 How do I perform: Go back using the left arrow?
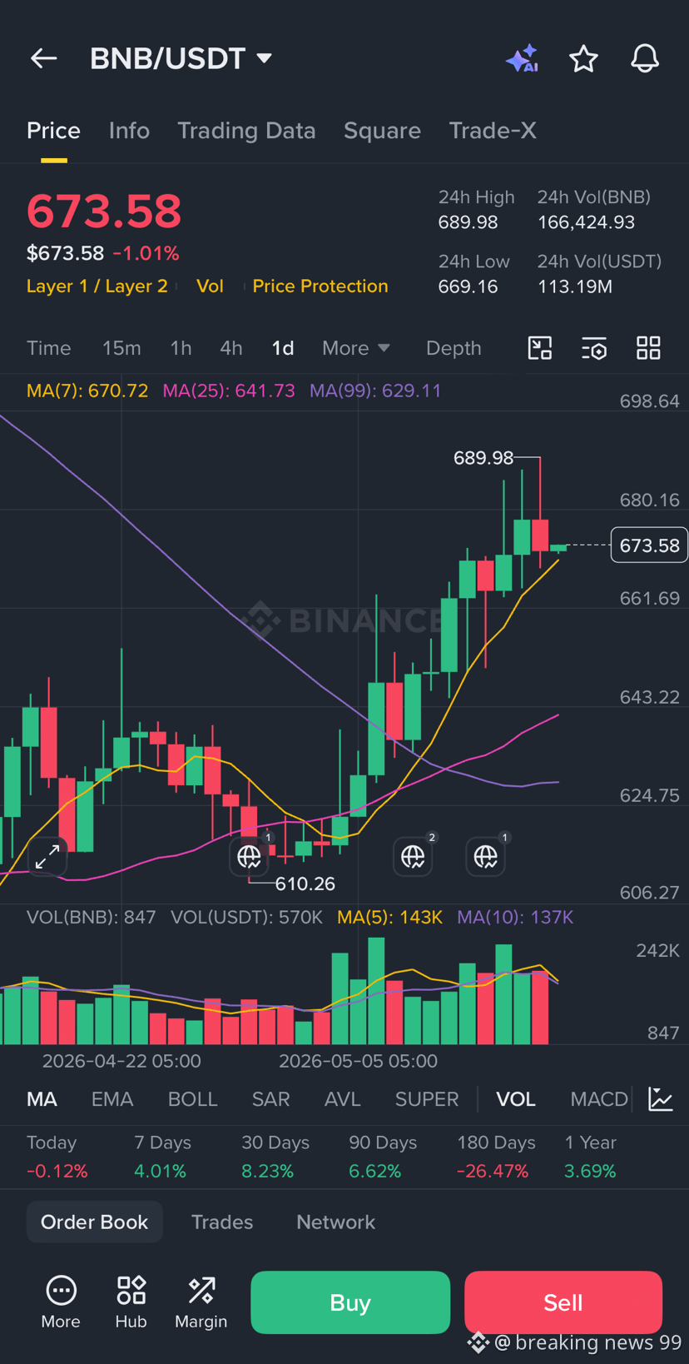point(43,58)
